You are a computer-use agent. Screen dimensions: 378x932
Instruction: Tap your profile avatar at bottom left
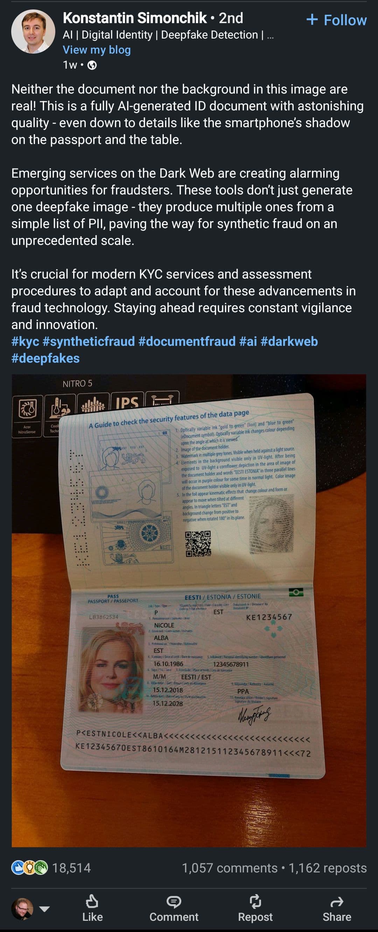tap(22, 909)
